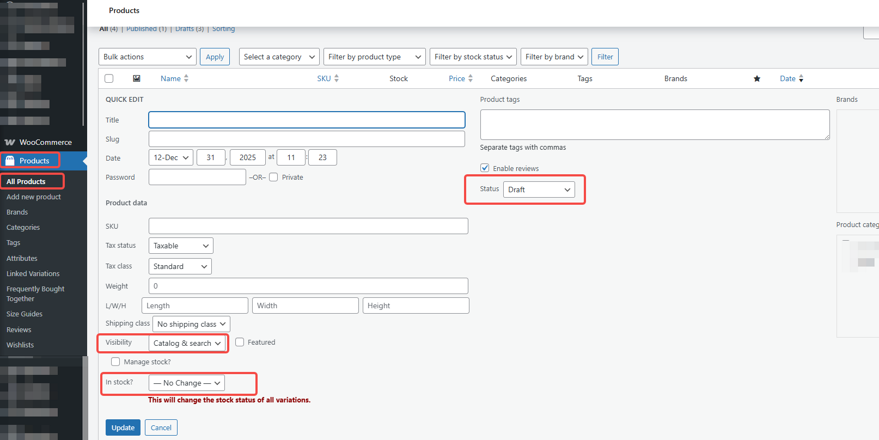This screenshot has width=879, height=440.
Task: Open the Categories submenu item
Action: click(x=23, y=227)
